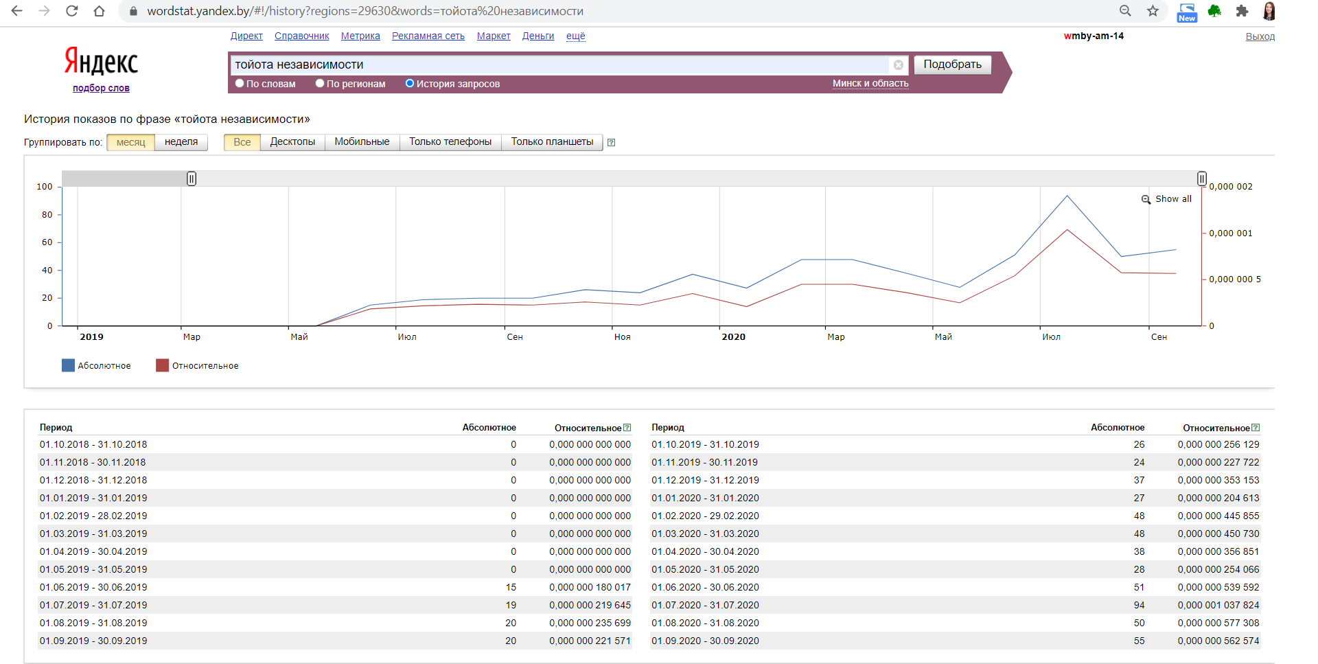Viewport: 1318px width, 664px height.
Task: Switch to Мобильные tab
Action: 362,142
